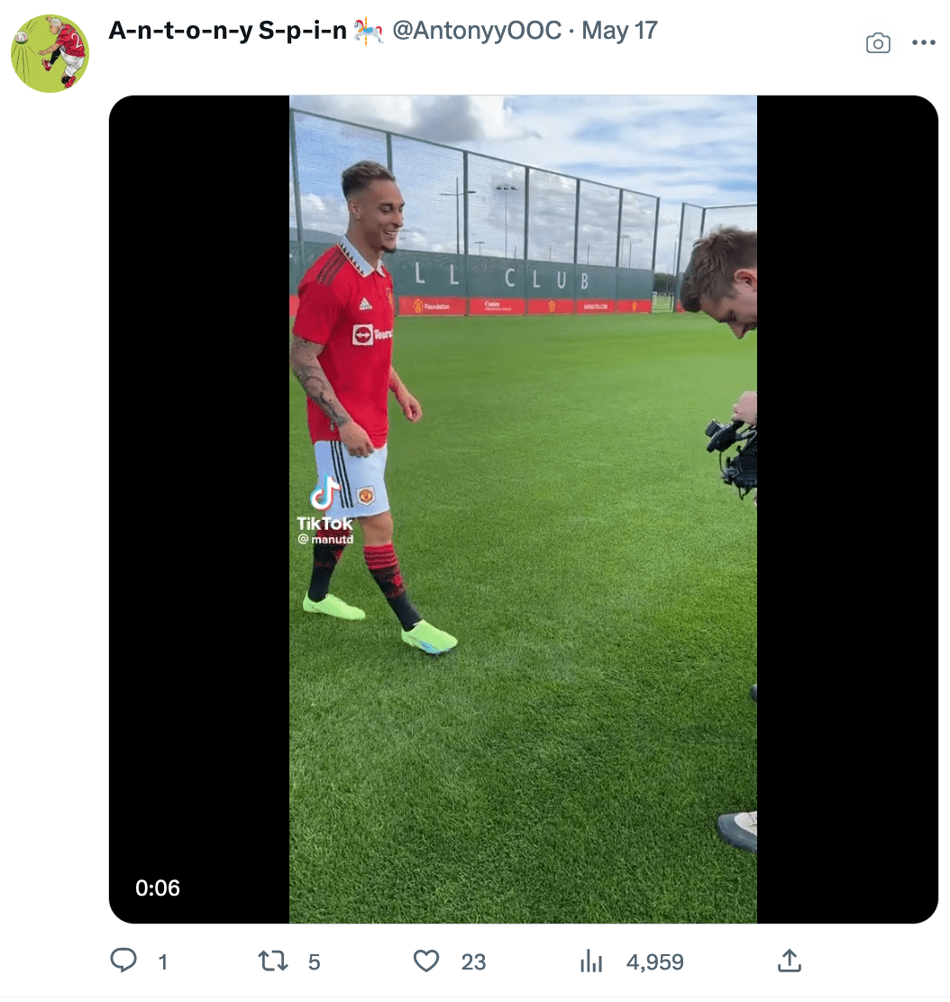Viewport: 950px width, 1002px height.
Task: Click the carousel horse emoji beside the name
Action: point(369,32)
